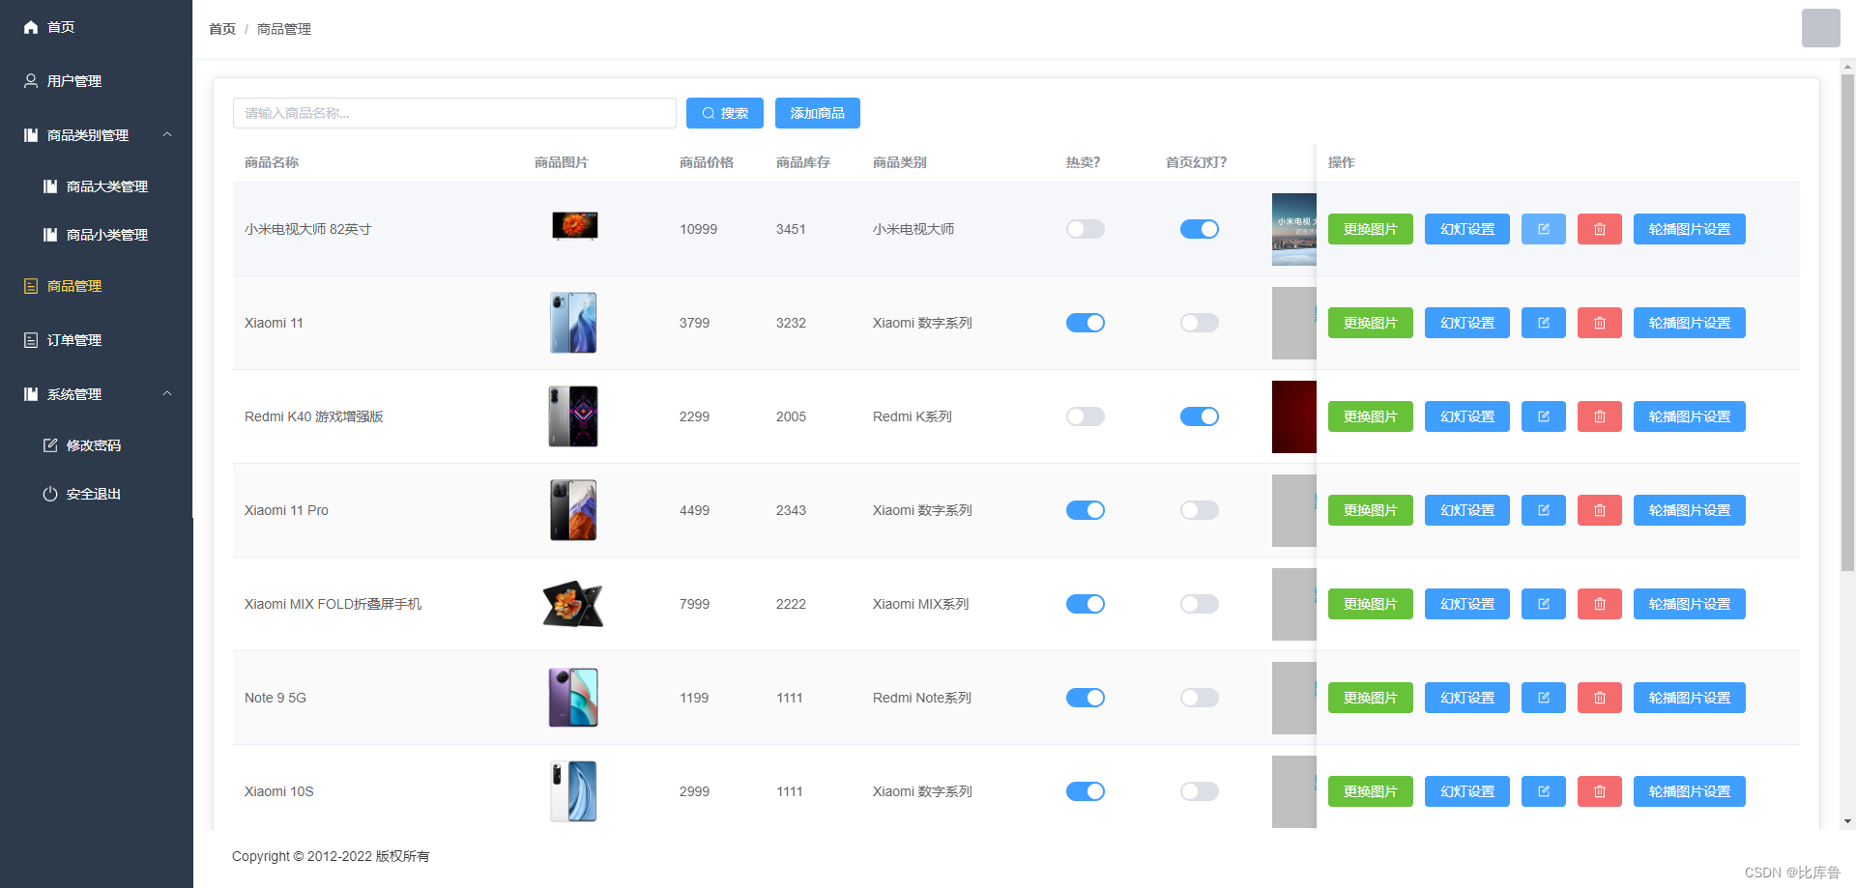This screenshot has height=888, width=1856.
Task: Click the 搜索 search button
Action: tap(725, 113)
